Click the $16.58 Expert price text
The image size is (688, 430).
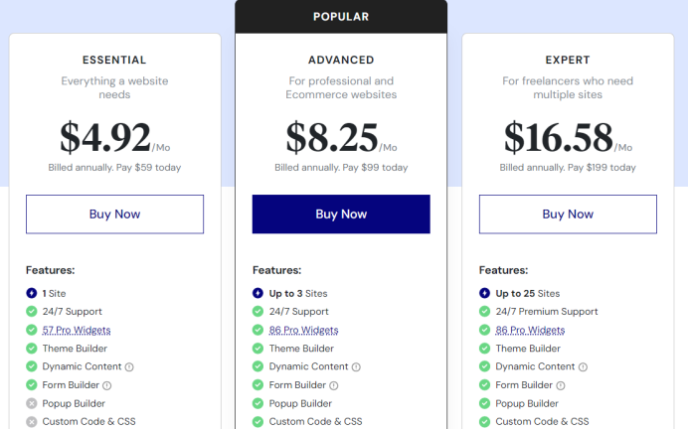[557, 138]
